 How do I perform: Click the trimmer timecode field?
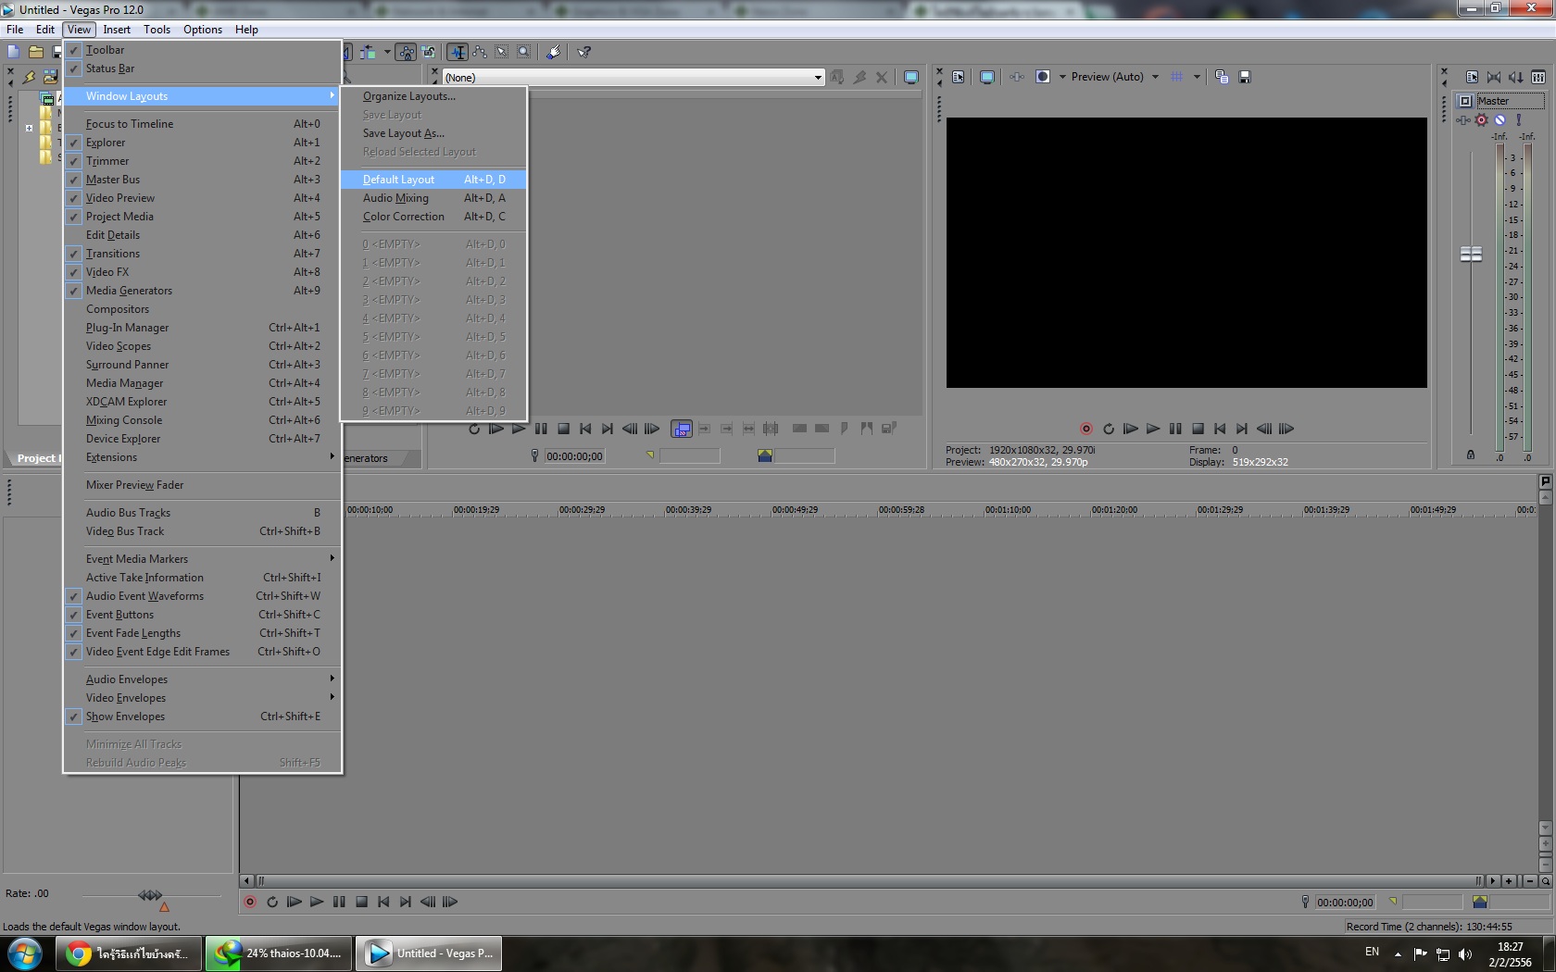574,456
